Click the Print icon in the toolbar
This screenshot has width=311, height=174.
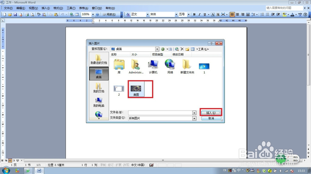[x=27, y=15]
